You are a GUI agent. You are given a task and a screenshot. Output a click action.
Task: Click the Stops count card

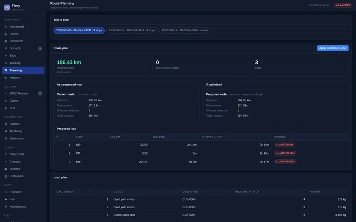[x=300, y=67]
